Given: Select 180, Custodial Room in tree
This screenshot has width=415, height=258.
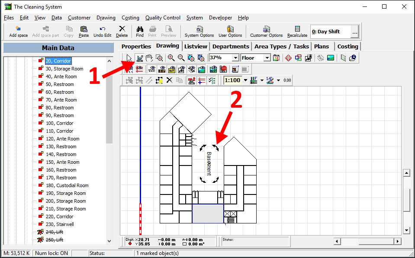Looking at the screenshot, I should 67,185.
